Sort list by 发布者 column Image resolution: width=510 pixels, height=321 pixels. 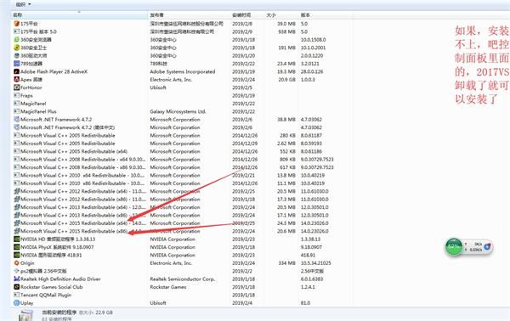156,15
